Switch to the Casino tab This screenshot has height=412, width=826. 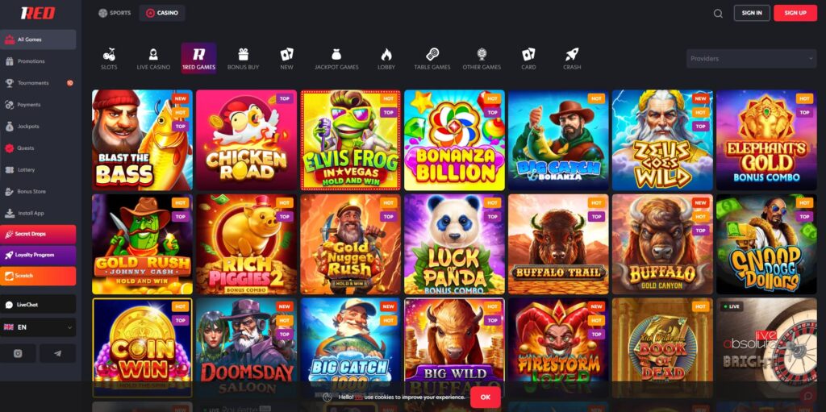(x=162, y=13)
